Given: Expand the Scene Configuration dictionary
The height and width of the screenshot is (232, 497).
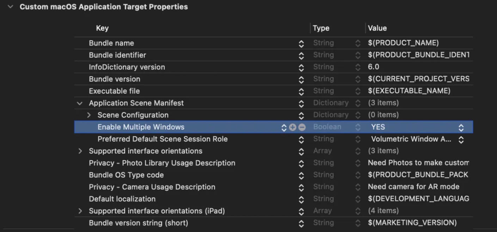Looking at the screenshot, I should pos(89,115).
